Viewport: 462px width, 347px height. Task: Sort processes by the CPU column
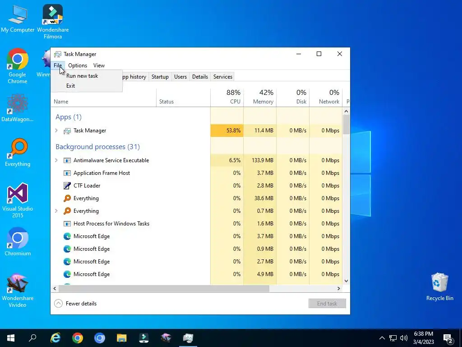point(227,98)
